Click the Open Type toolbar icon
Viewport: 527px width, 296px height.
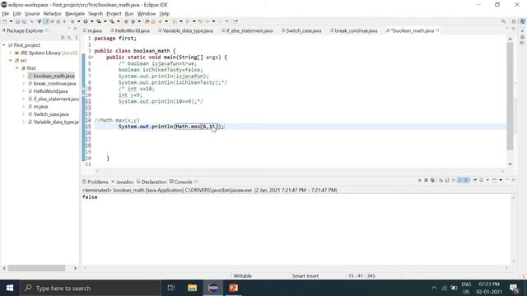pos(147,21)
